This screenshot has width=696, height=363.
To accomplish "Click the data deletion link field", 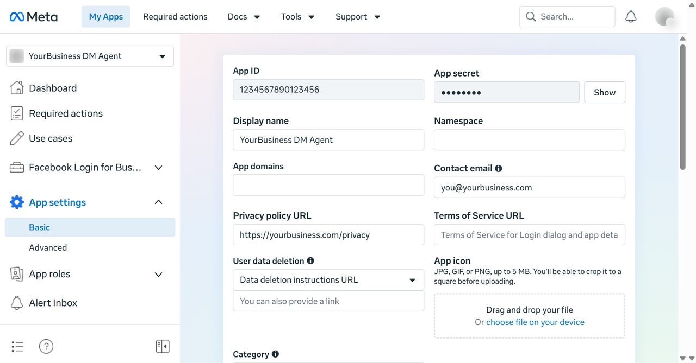I will coord(328,301).
